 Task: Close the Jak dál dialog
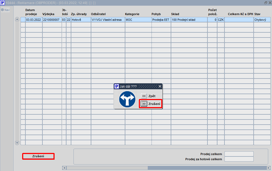[x=160, y=86]
